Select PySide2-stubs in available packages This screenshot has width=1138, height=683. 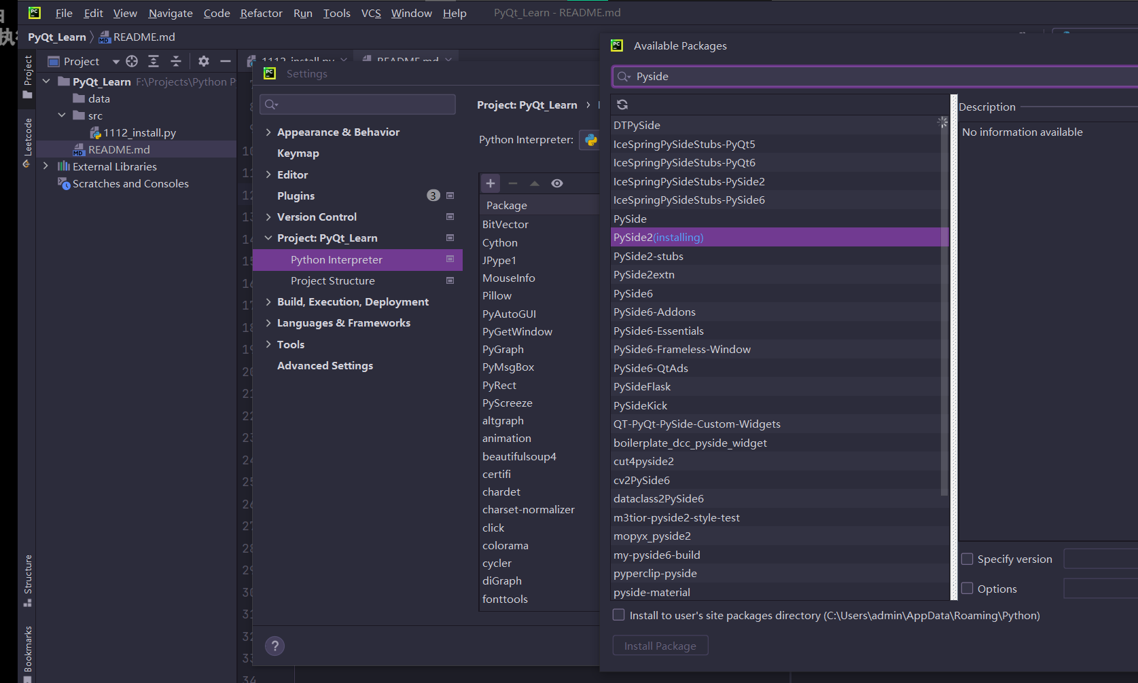point(780,256)
